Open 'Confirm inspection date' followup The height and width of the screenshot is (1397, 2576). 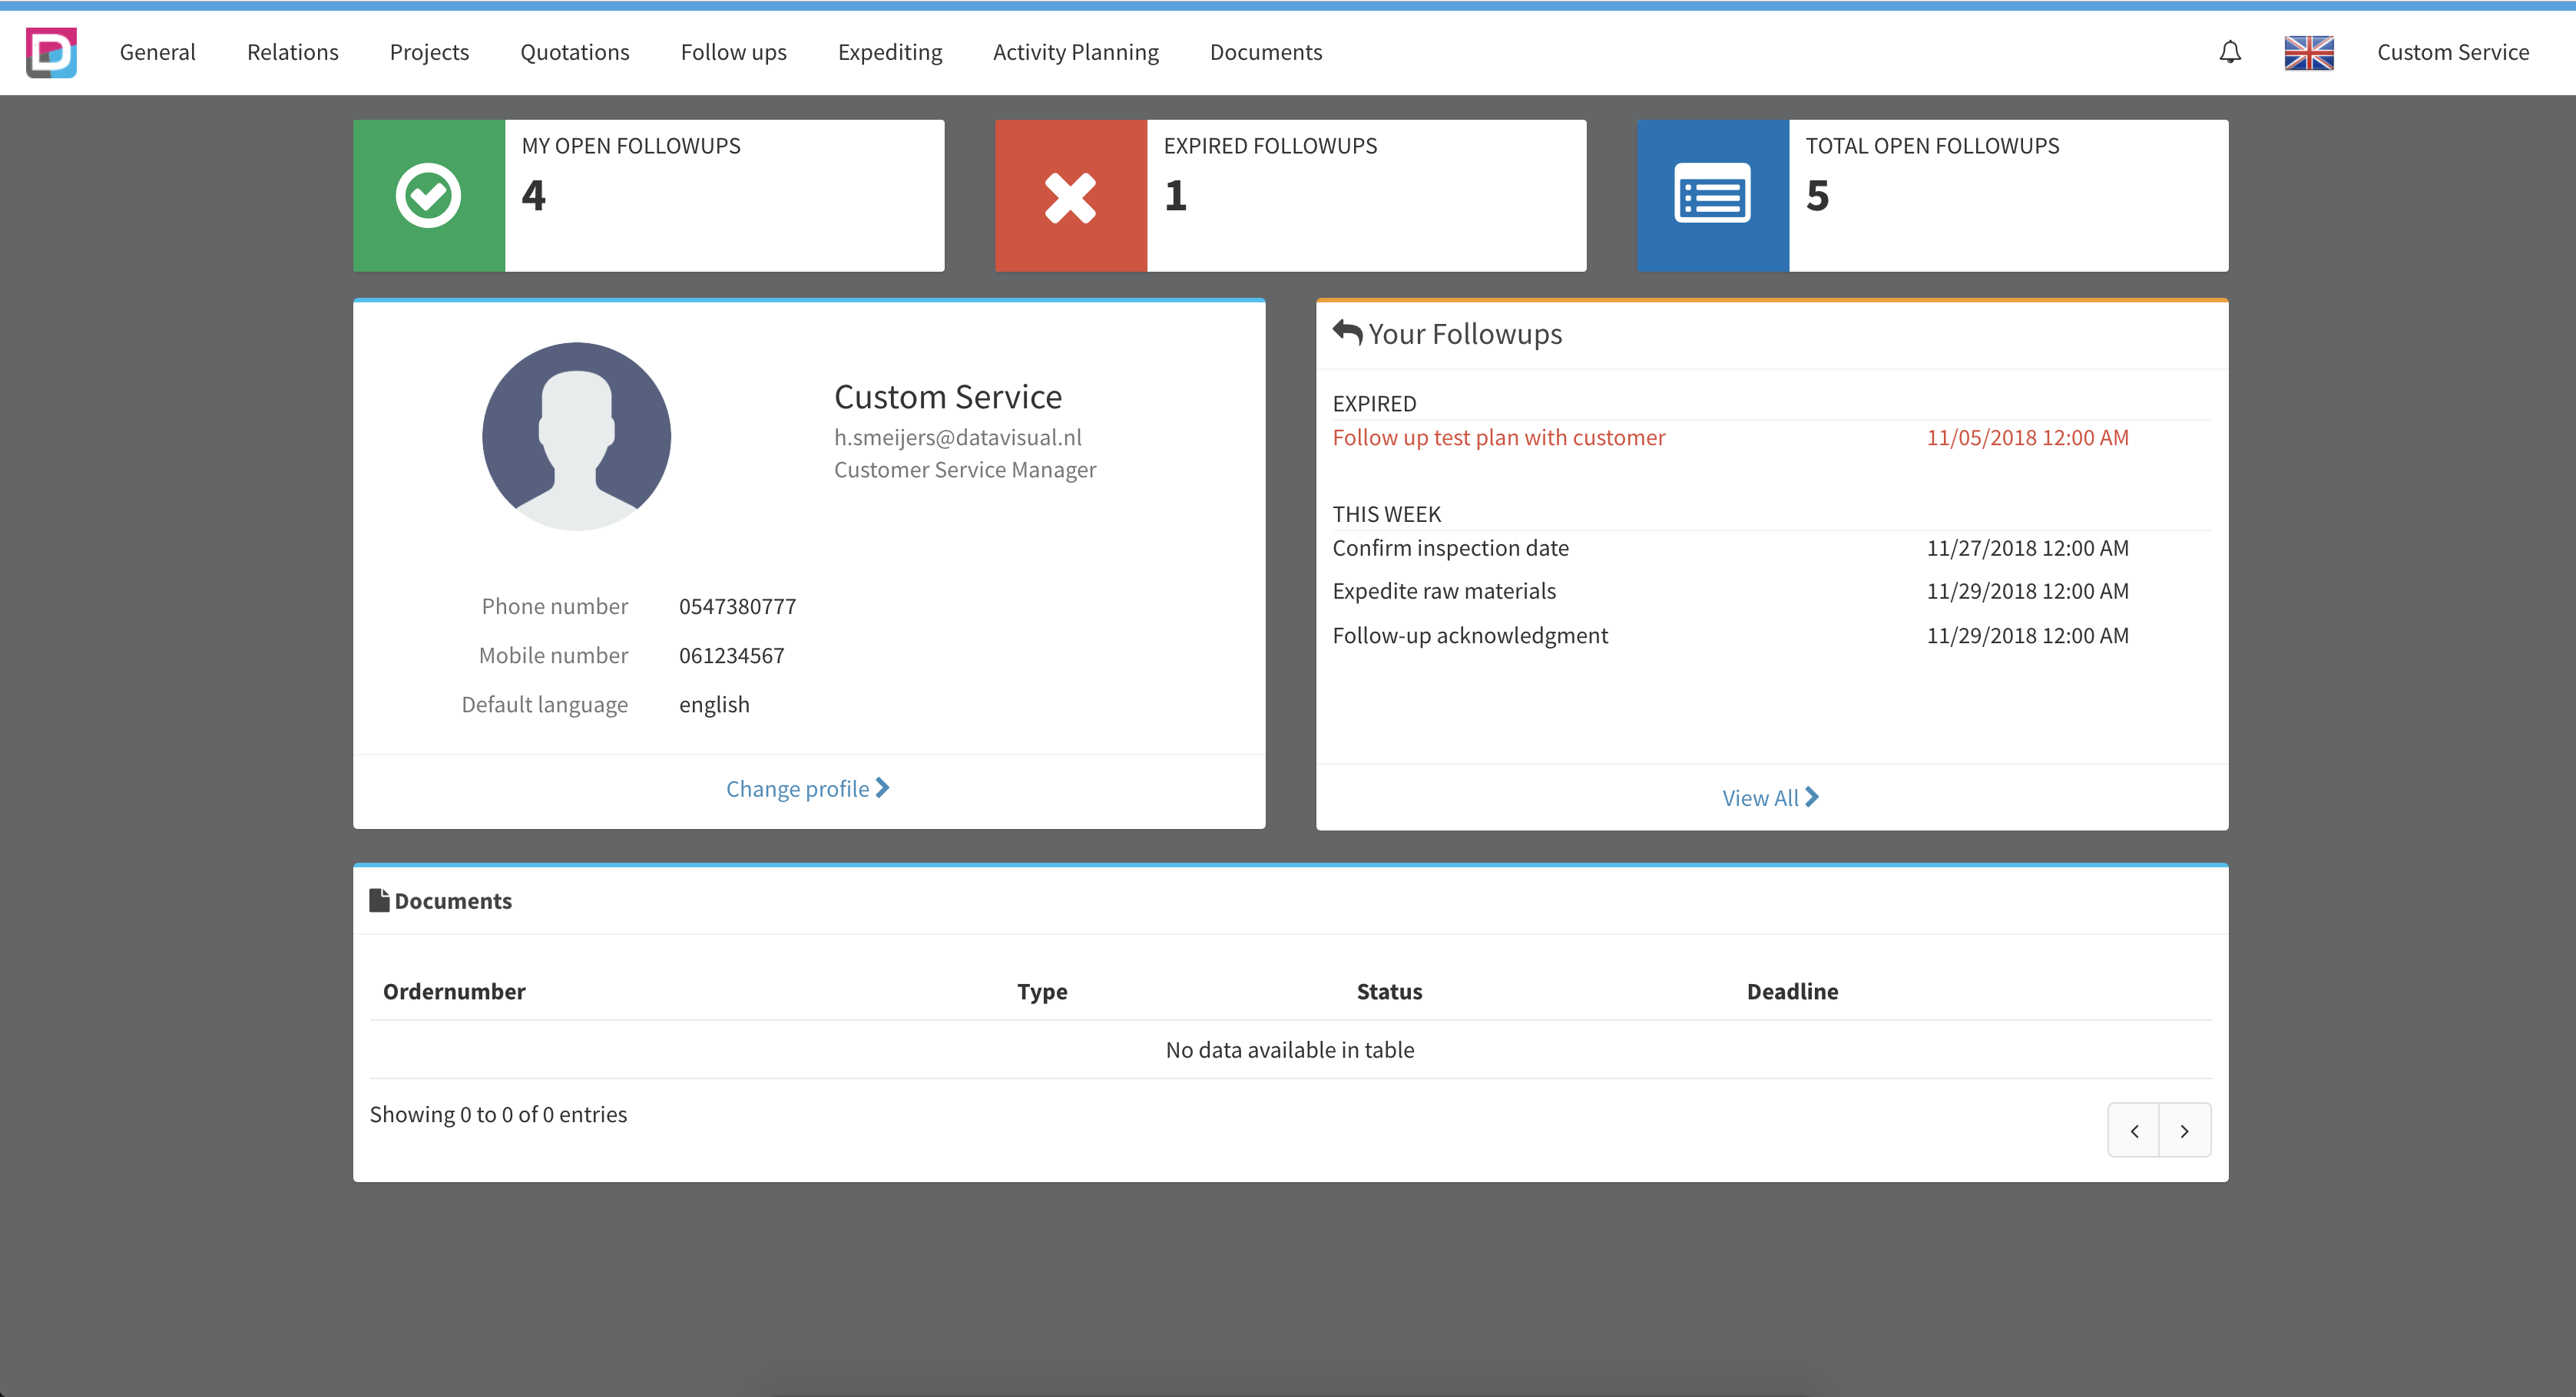(x=1451, y=547)
